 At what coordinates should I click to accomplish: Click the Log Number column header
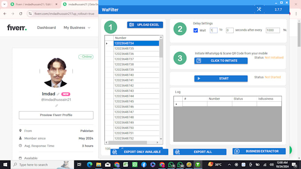point(220,99)
